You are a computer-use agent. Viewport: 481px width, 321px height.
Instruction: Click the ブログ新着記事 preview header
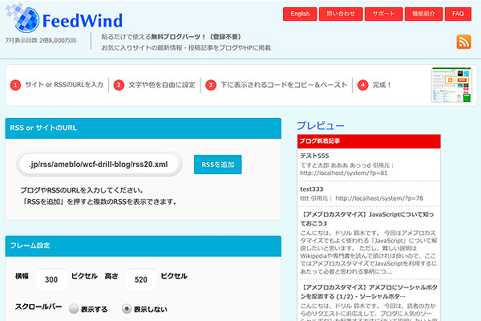[x=369, y=141]
